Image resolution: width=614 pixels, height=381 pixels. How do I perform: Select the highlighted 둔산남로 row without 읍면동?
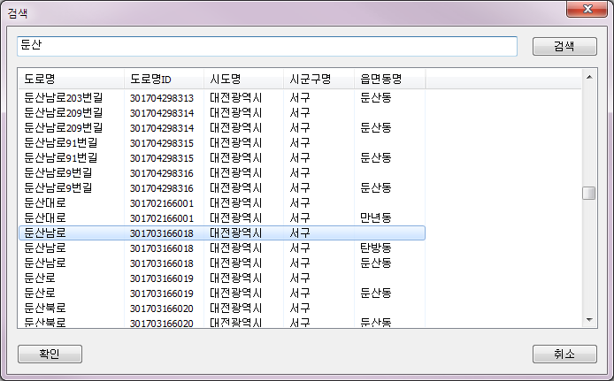[x=221, y=232]
